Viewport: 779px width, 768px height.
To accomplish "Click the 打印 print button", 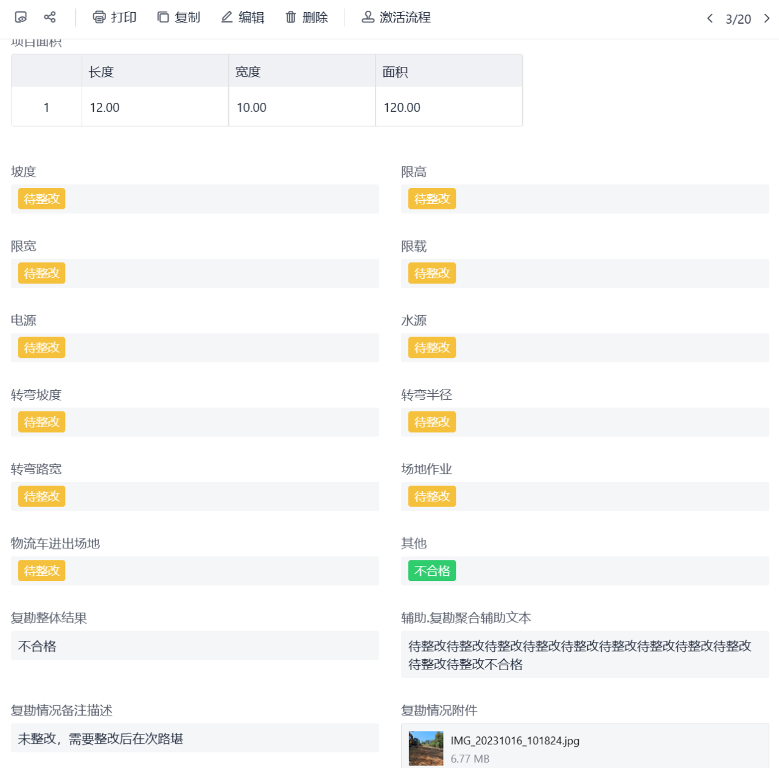I will point(114,17).
